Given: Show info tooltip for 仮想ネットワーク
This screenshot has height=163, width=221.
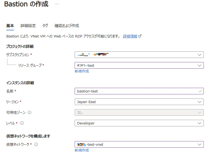Looking at the screenshot, I should coord(36,144).
